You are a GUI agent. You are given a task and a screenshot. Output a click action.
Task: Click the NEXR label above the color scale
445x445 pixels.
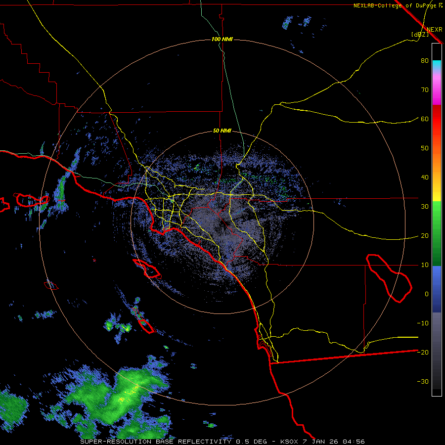(434, 30)
